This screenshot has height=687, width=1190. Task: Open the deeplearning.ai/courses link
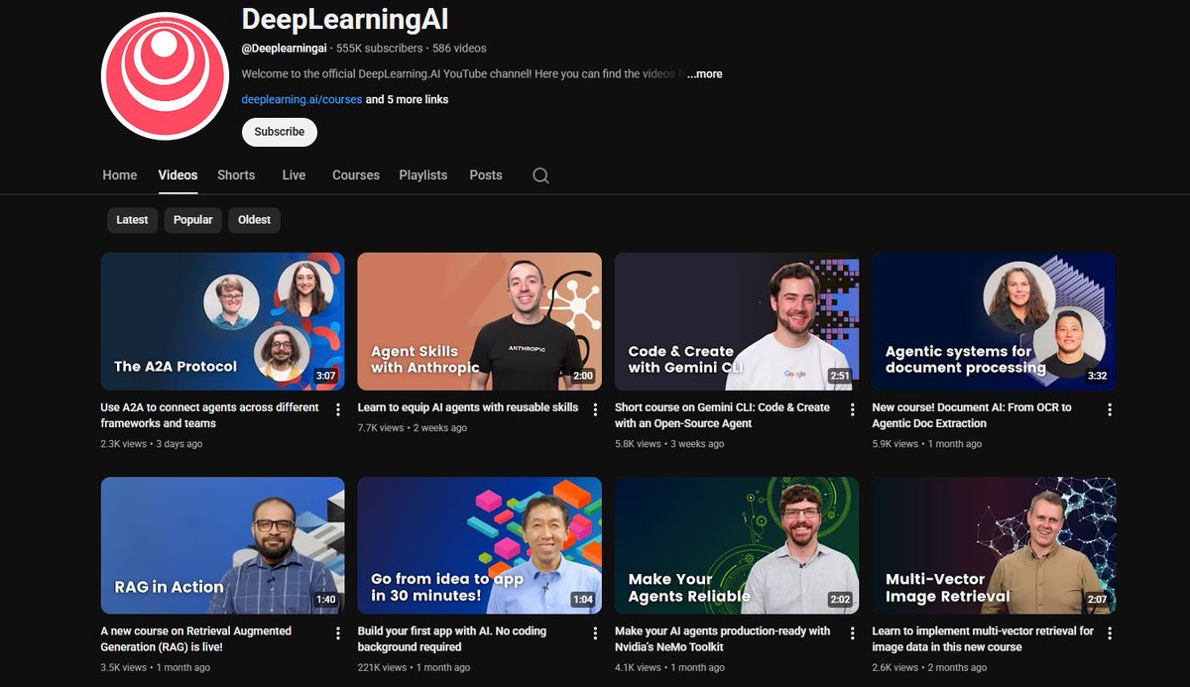pos(301,100)
